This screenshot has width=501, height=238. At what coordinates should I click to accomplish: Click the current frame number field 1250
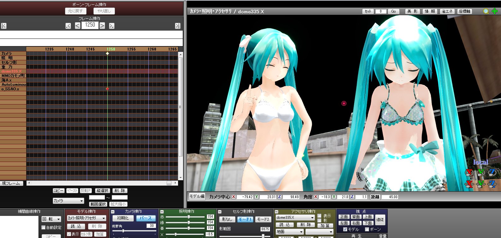coord(90,25)
